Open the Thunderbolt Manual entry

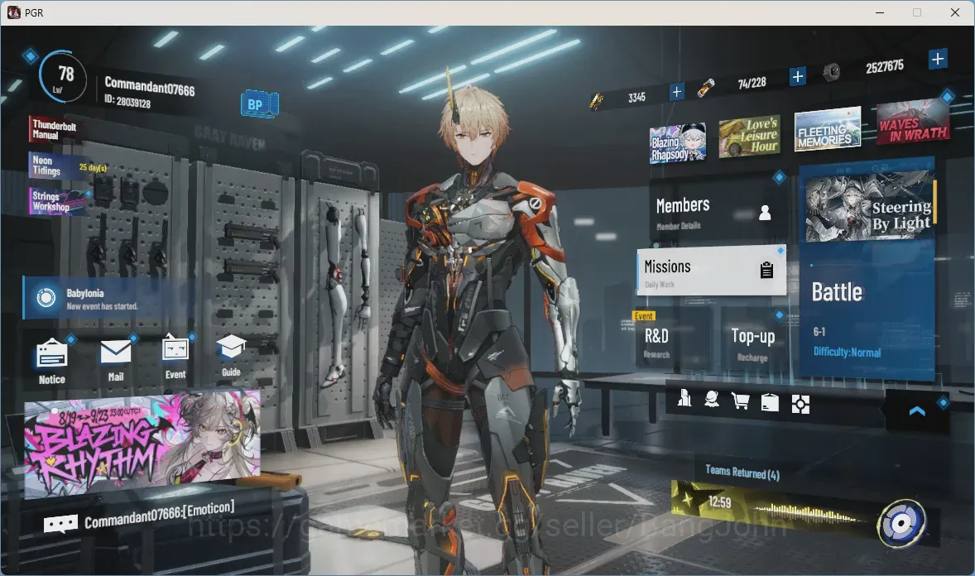tap(54, 129)
